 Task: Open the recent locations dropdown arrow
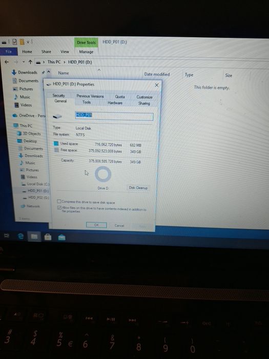pos(24,62)
